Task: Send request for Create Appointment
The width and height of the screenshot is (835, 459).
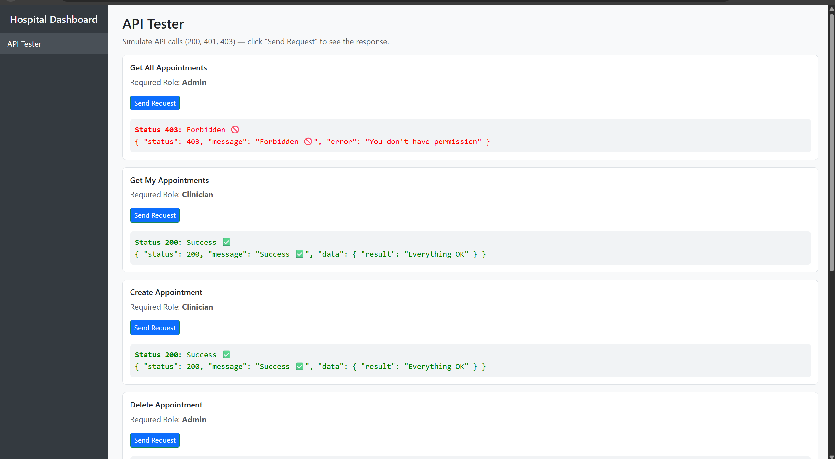Action: pos(155,328)
